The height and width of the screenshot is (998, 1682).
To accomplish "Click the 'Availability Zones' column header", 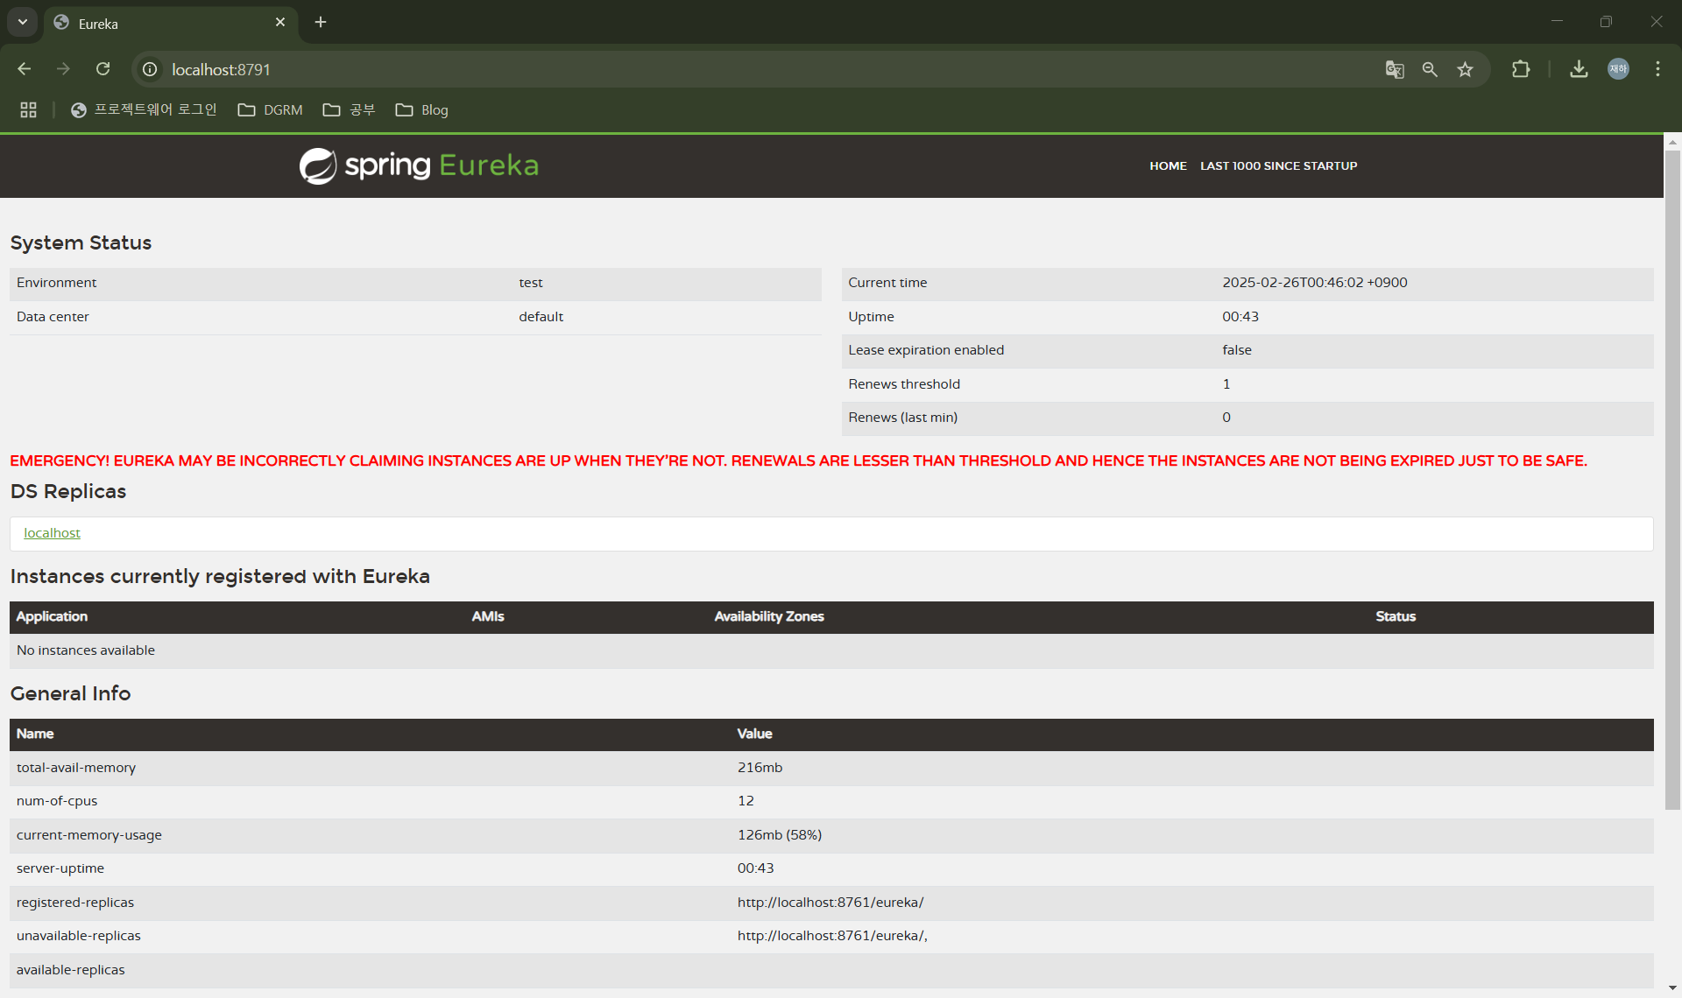I will pyautogui.click(x=769, y=617).
